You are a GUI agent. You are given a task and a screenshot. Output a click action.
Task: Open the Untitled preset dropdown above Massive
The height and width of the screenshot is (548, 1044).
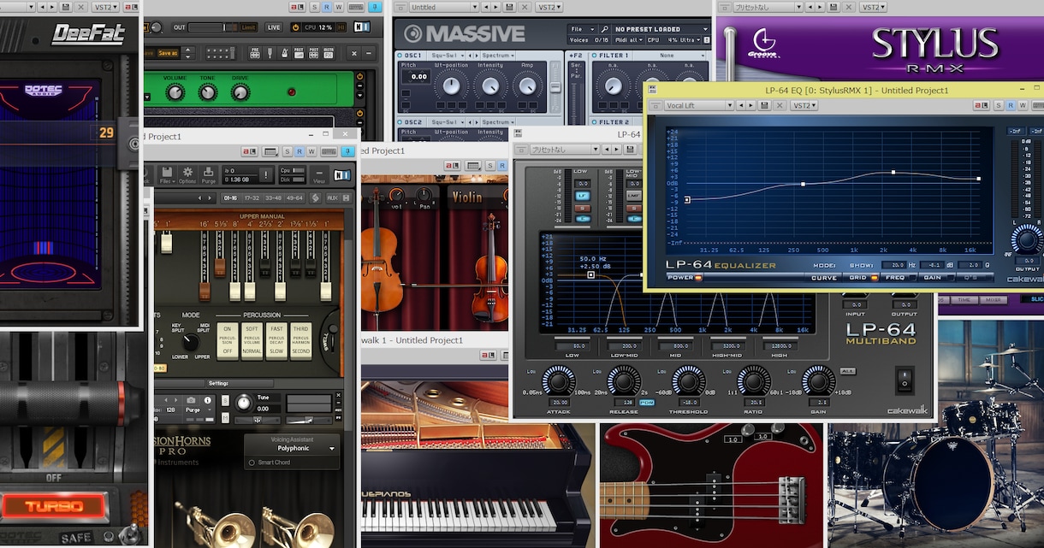click(444, 7)
